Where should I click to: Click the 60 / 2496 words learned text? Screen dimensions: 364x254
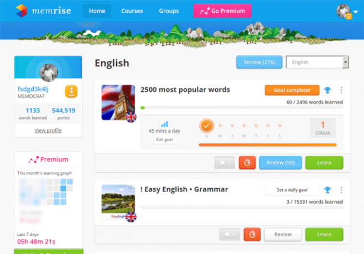point(315,102)
